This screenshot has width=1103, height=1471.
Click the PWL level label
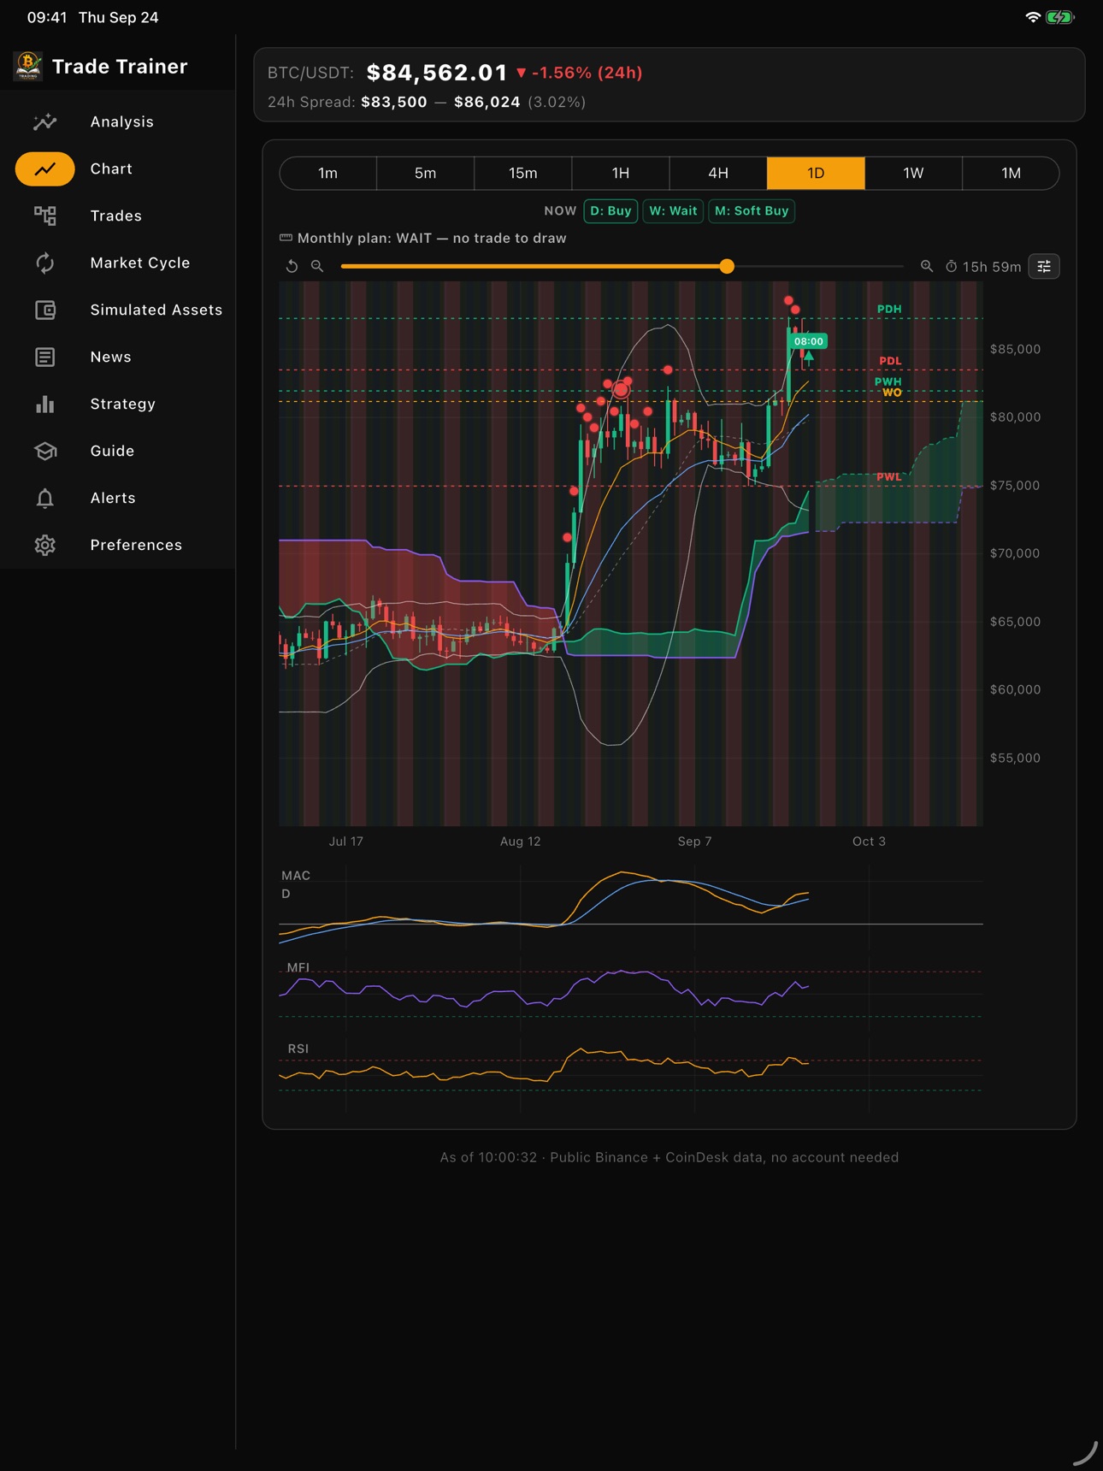coord(889,477)
